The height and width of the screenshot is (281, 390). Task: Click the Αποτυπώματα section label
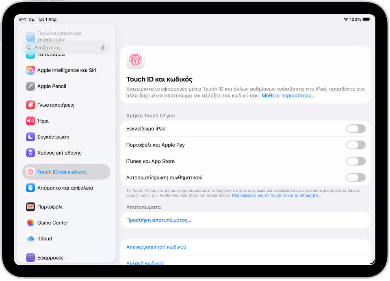(x=143, y=207)
